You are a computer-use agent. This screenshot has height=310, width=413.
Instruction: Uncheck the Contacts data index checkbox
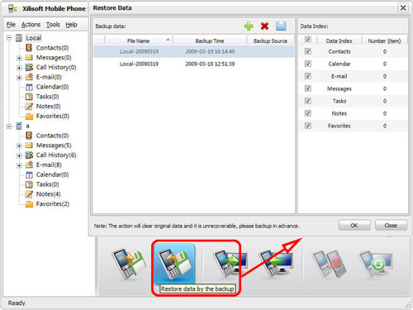(x=308, y=51)
